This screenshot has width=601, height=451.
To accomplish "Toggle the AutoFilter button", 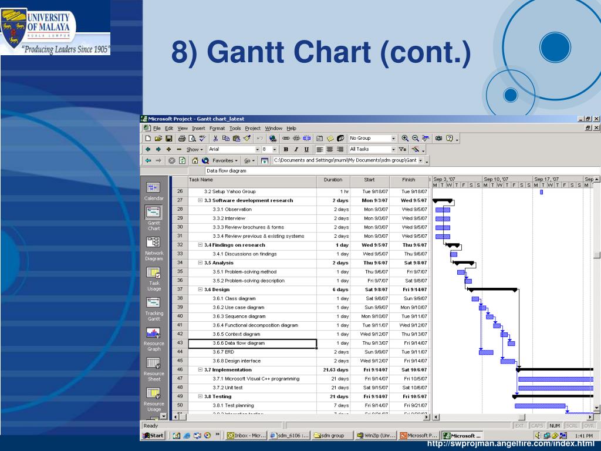I will [402, 149].
